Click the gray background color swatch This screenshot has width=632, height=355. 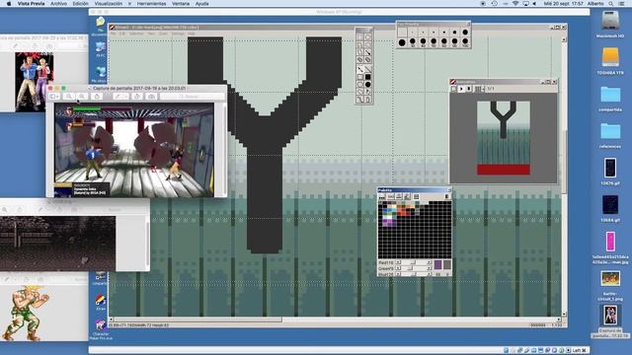447,264
